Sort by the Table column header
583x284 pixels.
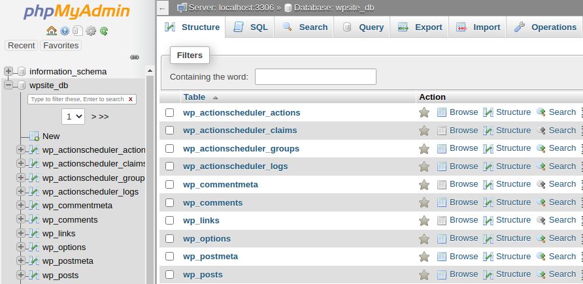(x=195, y=97)
